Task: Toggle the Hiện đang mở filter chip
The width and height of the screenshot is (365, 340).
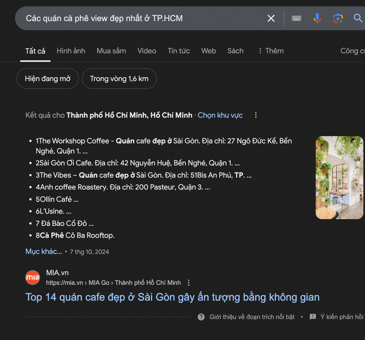Action: pyautogui.click(x=48, y=79)
